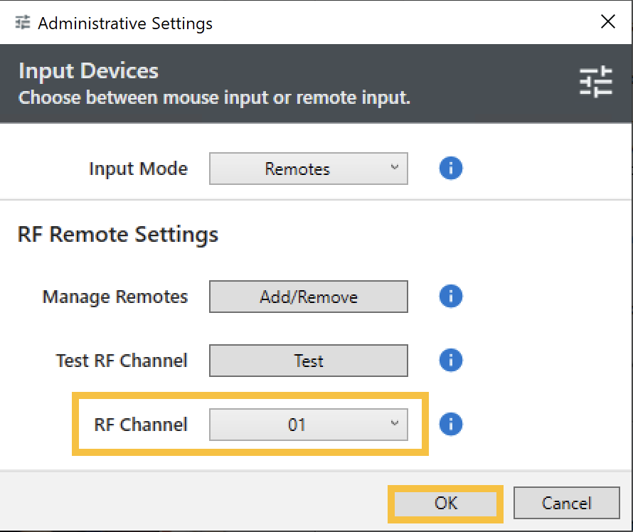The width and height of the screenshot is (633, 532).
Task: Click the chevron arrow on Remotes dropdown
Action: click(x=395, y=168)
